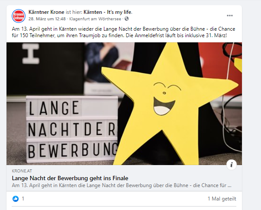Click the white letter I in the image
261x210 pixels.
tap(31, 54)
